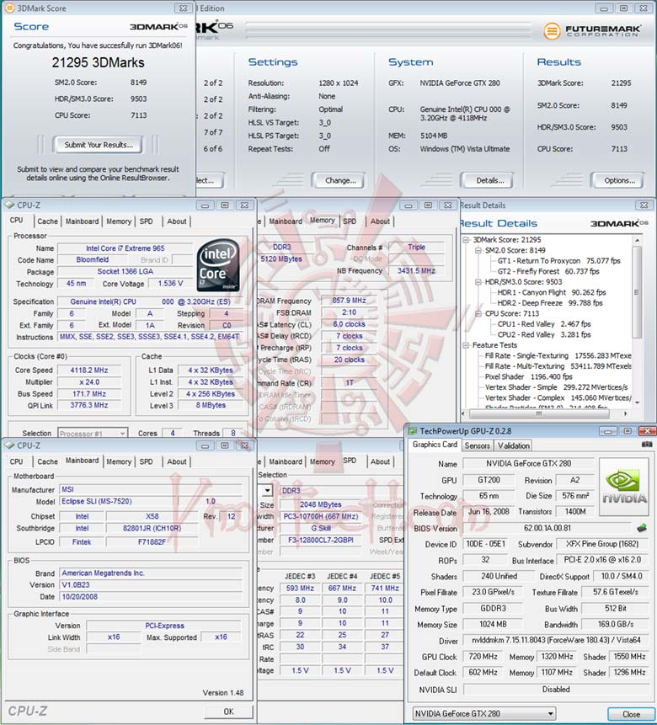Click the GPU-Z screenshot camera icon
The image size is (657, 725).
pyautogui.click(x=646, y=445)
